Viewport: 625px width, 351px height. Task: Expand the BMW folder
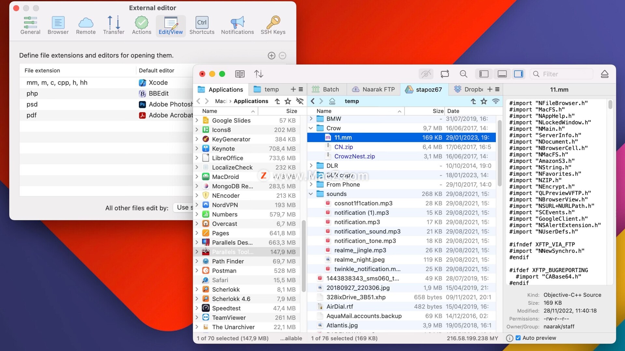coord(311,119)
